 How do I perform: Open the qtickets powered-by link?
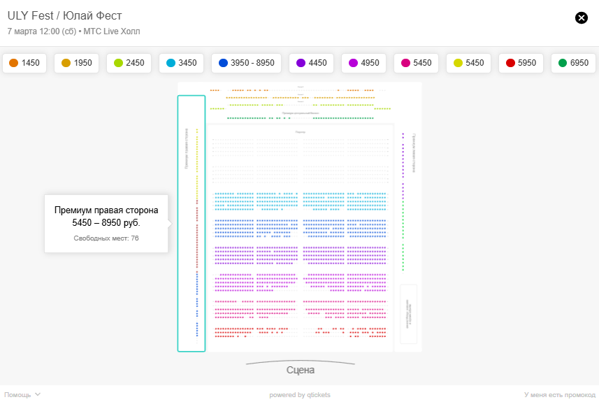(300, 395)
